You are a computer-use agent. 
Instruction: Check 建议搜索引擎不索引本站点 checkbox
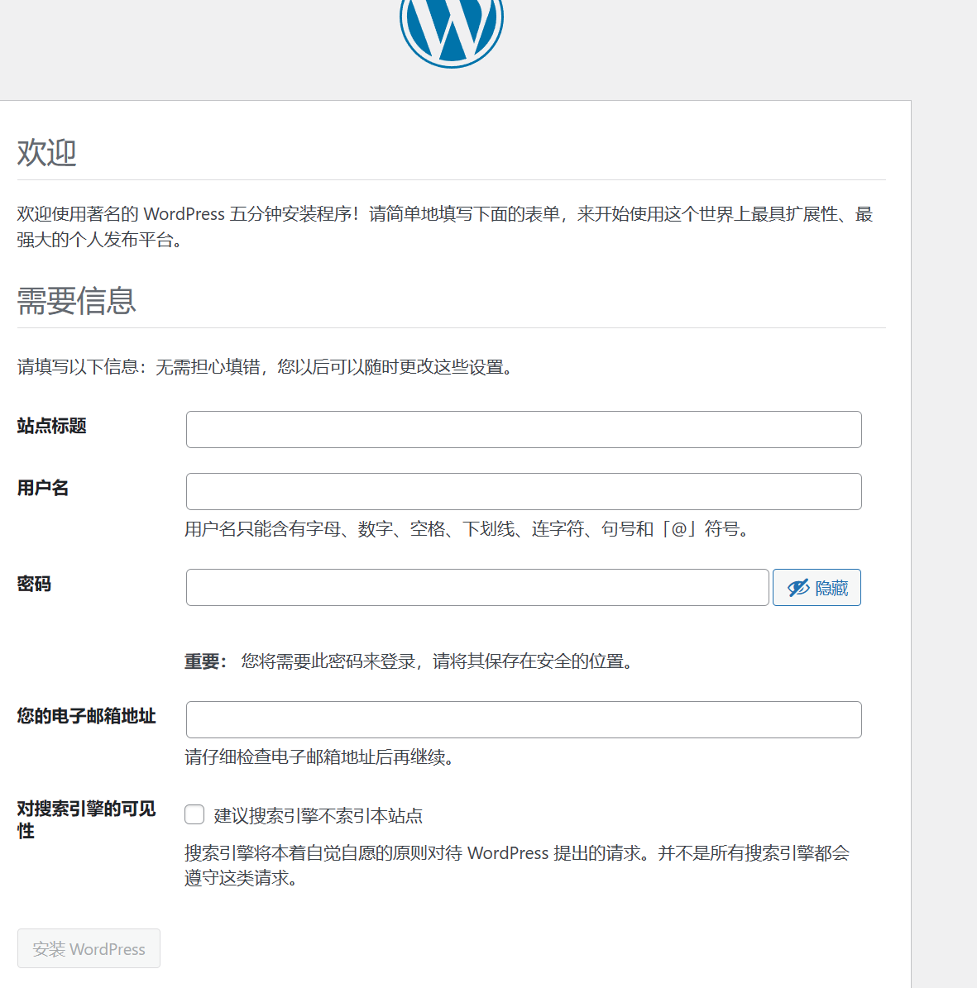194,814
